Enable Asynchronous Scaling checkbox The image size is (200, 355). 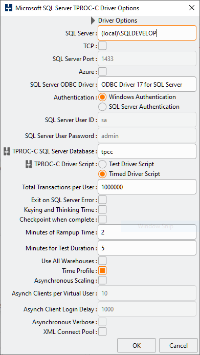point(102,280)
